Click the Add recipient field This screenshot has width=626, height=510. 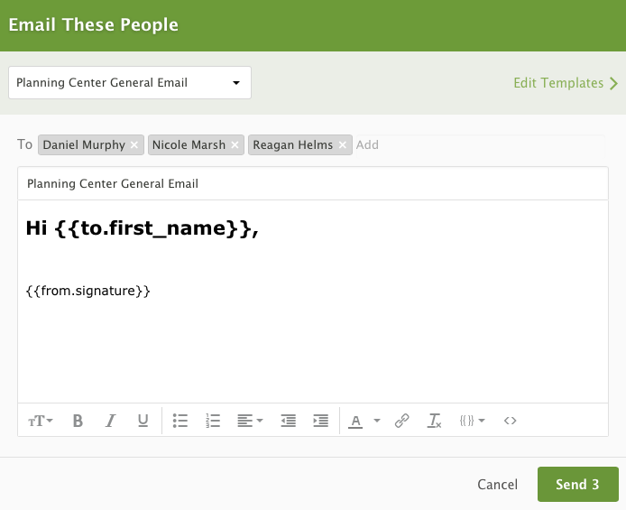pos(479,145)
